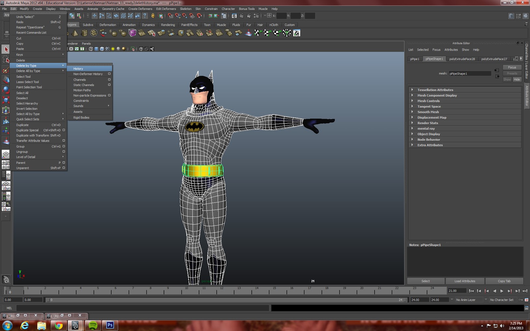Click the mesh name field showing pPipeShape1
Image resolution: width=530 pixels, height=331 pixels.
[469, 73]
